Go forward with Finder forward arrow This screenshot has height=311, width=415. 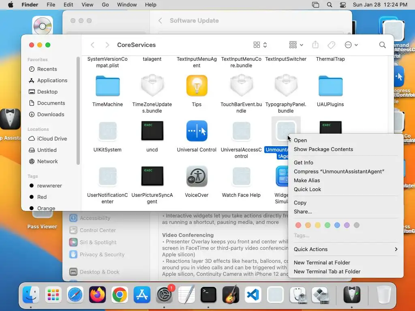pyautogui.click(x=107, y=45)
